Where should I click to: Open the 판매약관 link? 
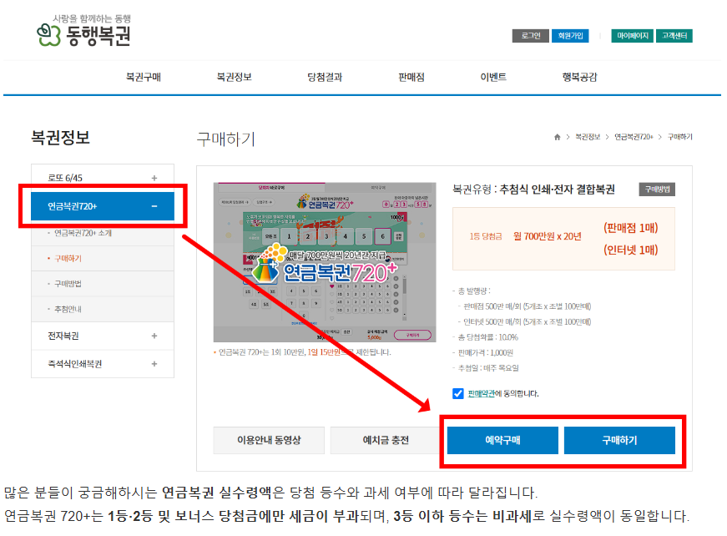482,394
